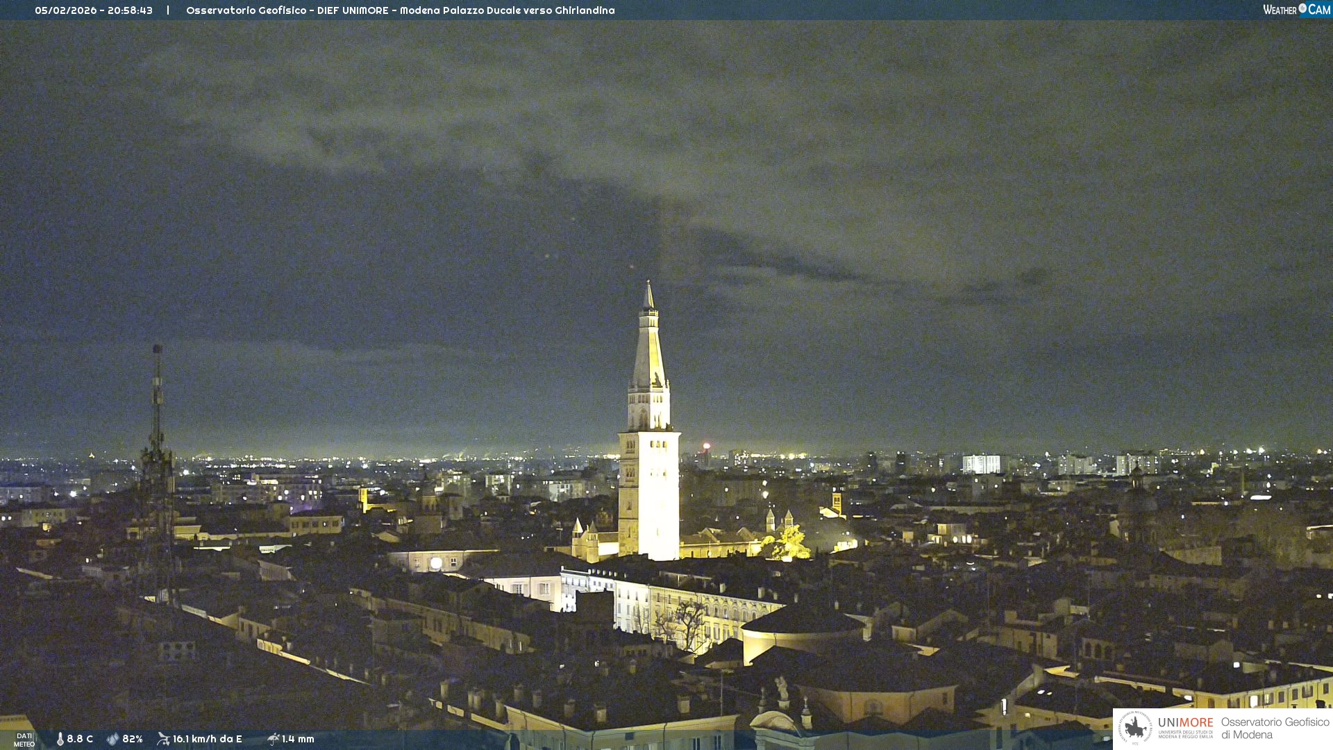Click the 82% humidity value
The height and width of the screenshot is (750, 1333).
coord(133,739)
